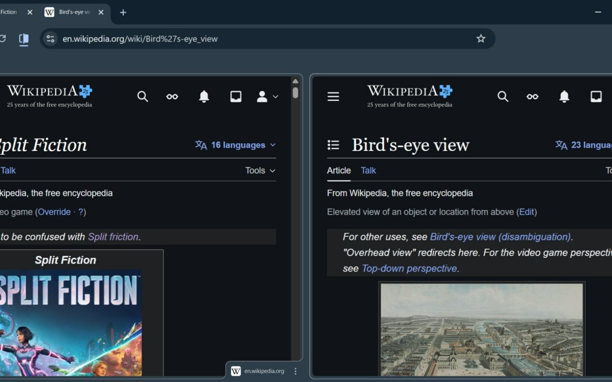
Task: Bookmark this page with the star icon
Action: [481, 39]
